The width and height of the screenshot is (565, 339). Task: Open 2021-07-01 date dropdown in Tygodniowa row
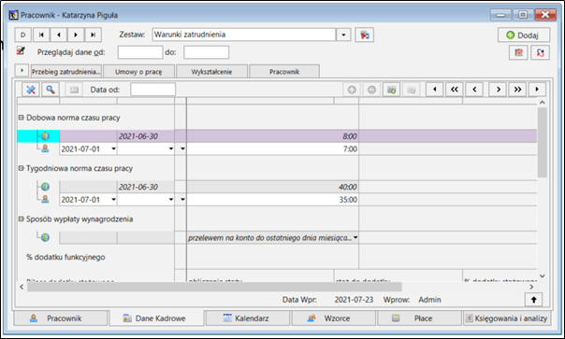(x=113, y=199)
